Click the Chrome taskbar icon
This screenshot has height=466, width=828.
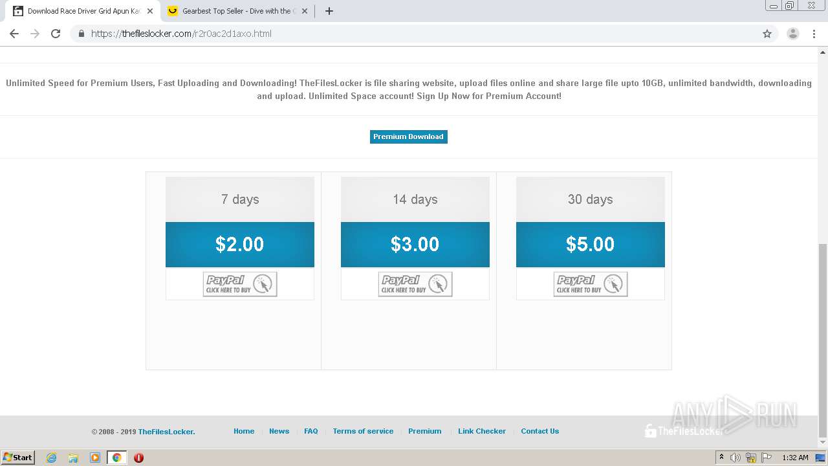pos(116,458)
